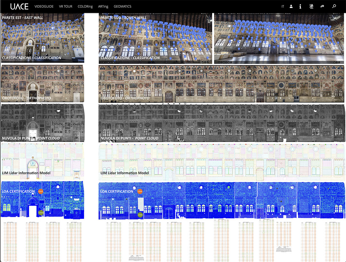Open the VR TOUR menu item

[x=66, y=6]
